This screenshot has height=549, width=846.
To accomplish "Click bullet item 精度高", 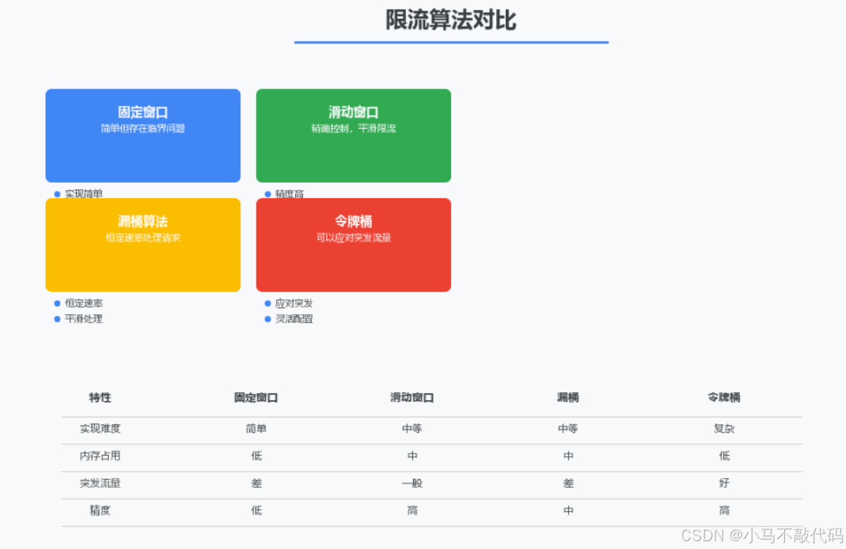I will point(289,194).
